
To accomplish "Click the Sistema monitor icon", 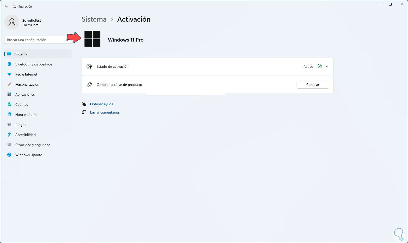I will [9, 54].
